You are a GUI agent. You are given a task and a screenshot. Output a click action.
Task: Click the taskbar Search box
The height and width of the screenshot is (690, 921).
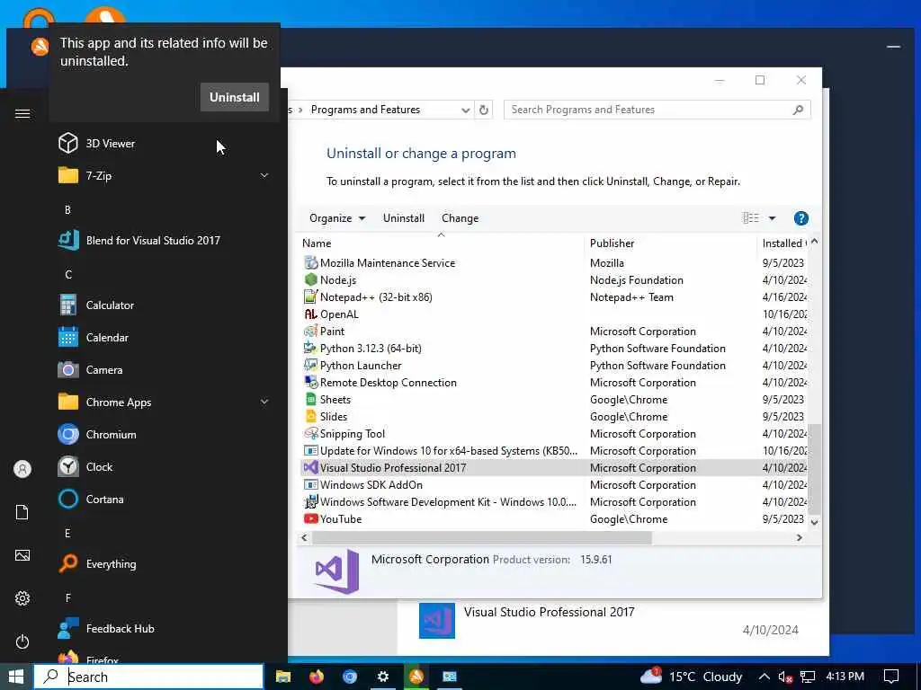tap(148, 677)
